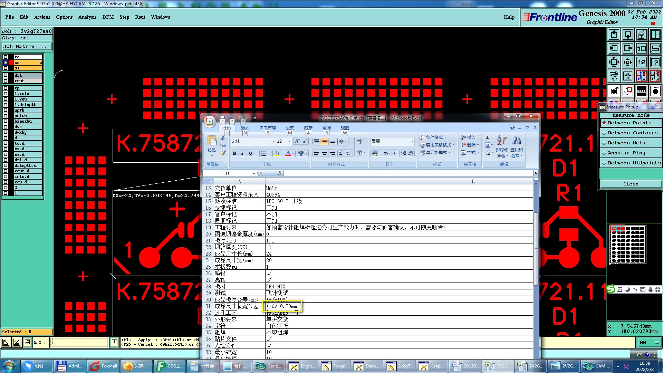Click the Job Matrix button

point(27,47)
